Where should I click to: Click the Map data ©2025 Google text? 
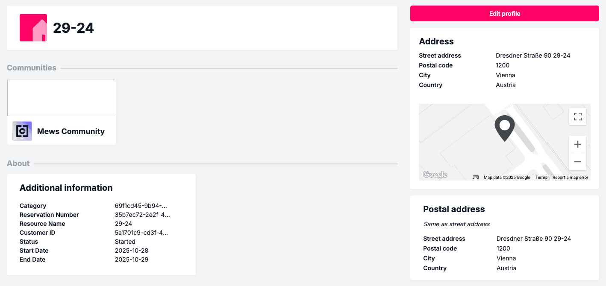pos(507,178)
